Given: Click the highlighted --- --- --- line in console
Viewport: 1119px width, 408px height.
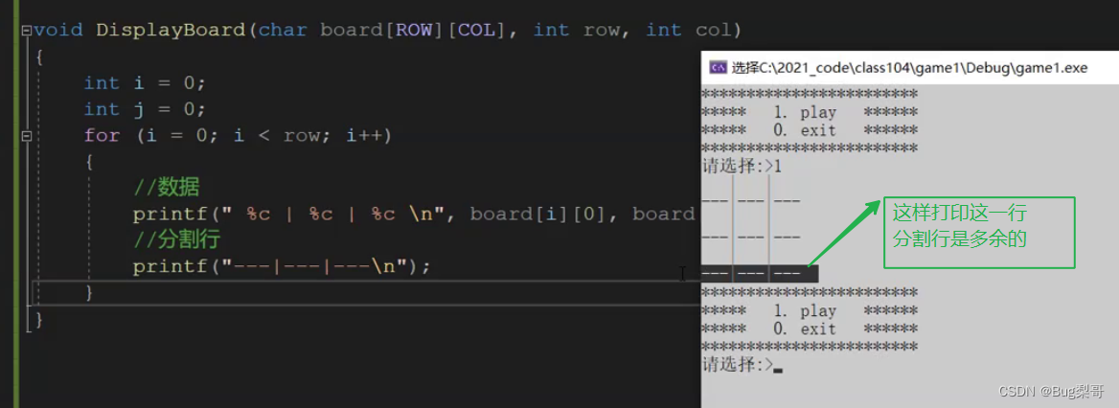Looking at the screenshot, I should (760, 274).
